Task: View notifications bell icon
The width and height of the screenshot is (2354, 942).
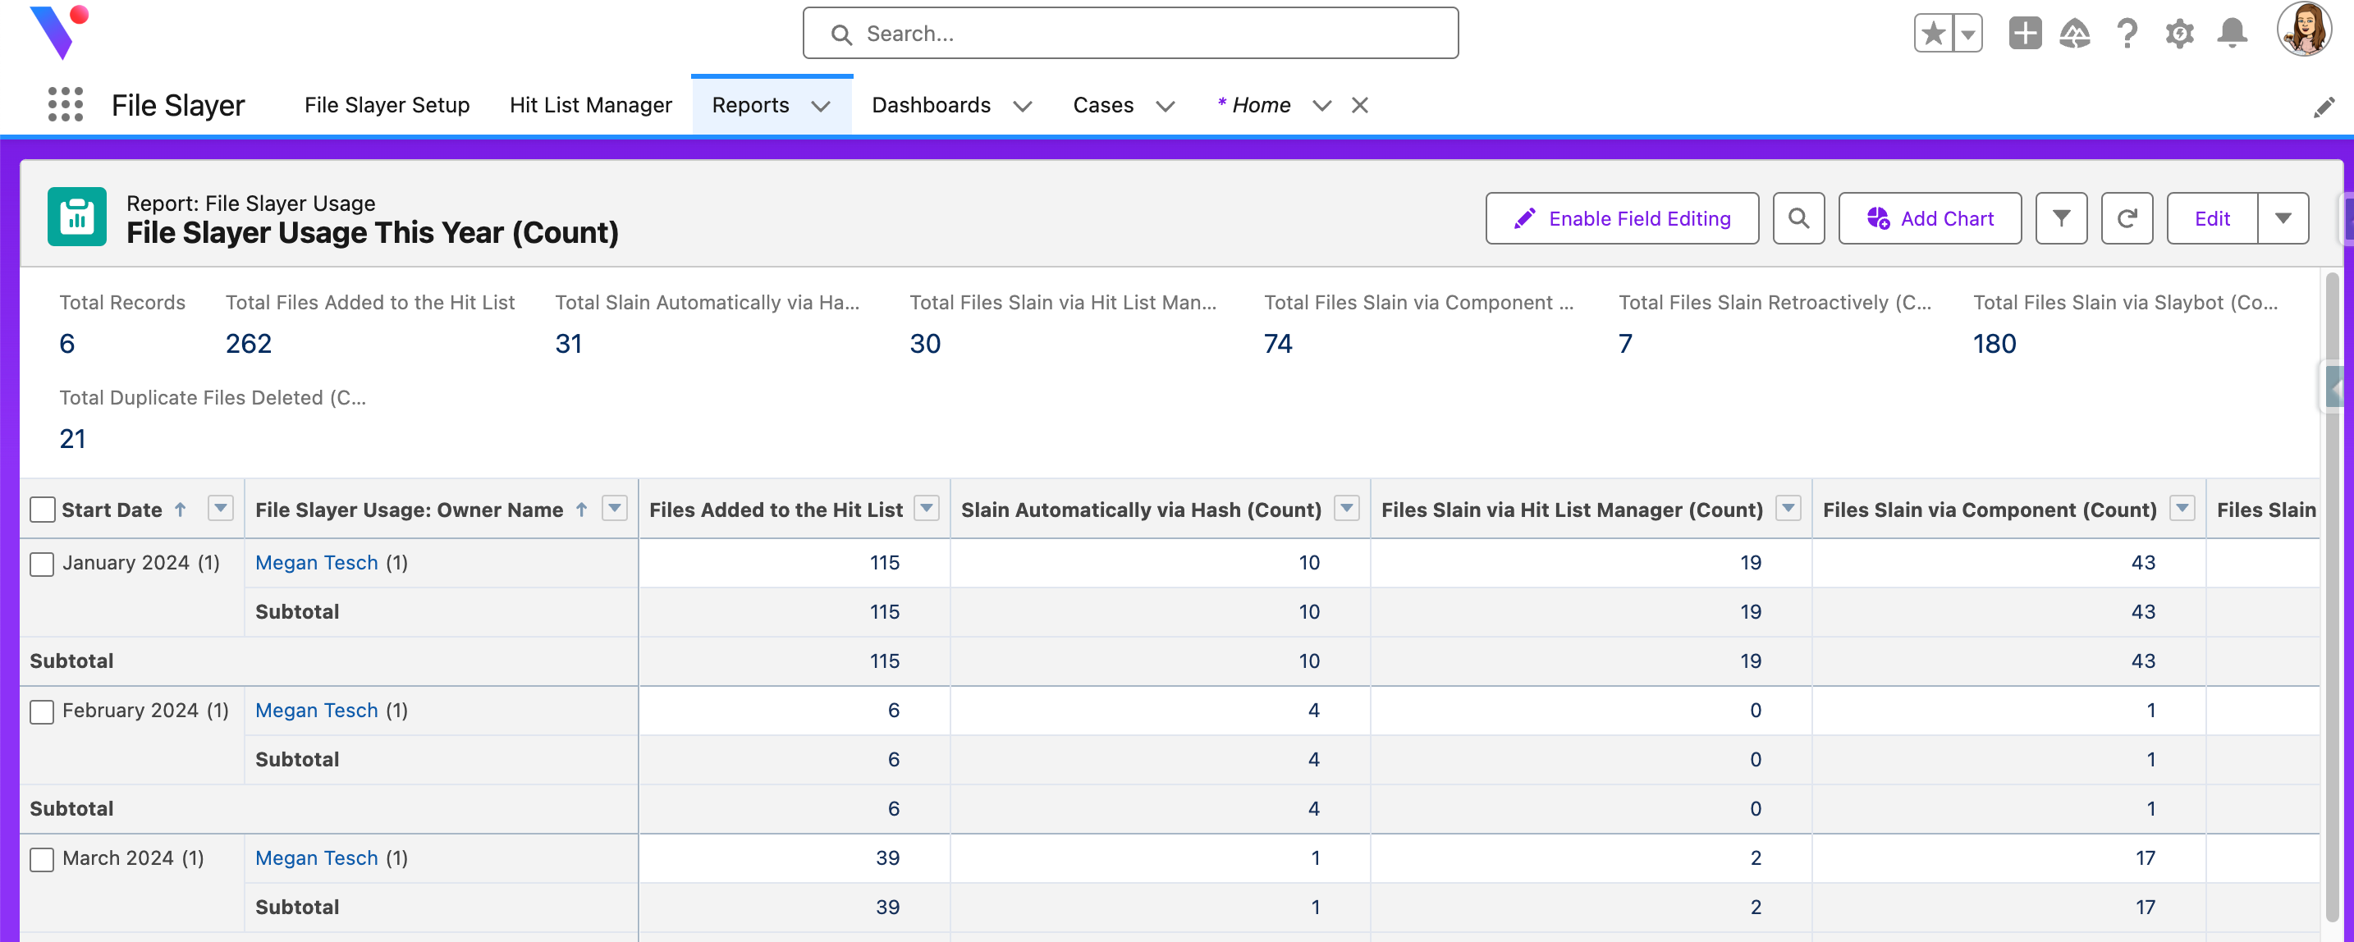Action: 2233,34
